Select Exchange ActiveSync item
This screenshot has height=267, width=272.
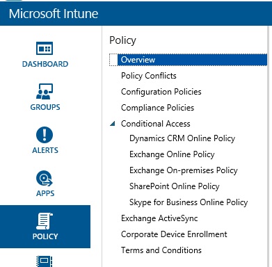coord(159,218)
